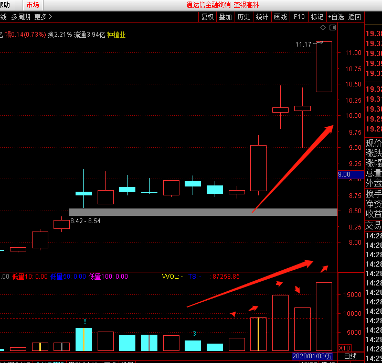Viewport: 382px width, 363px height.
Task: Click the title 通达信金融终端 荃银高科
Action: [222, 5]
